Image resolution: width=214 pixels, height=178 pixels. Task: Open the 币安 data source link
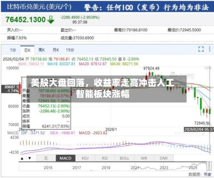click(x=208, y=175)
